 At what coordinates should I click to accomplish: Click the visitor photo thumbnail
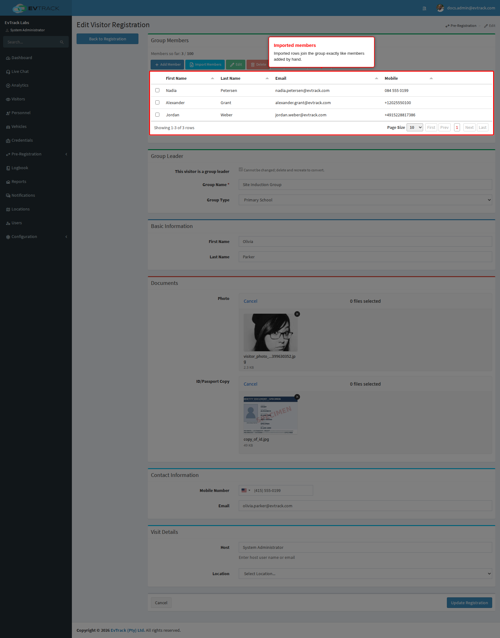(271, 332)
